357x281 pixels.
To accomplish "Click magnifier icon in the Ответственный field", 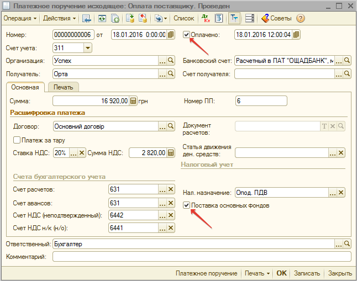I will (x=347, y=243).
